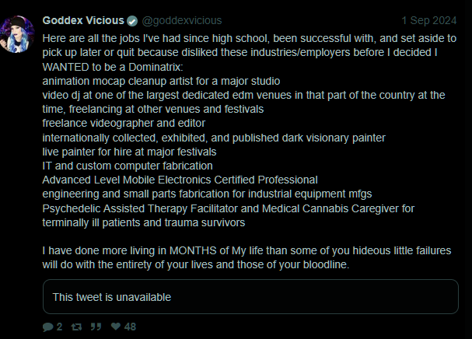The width and height of the screenshot is (472, 339).
Task: Click the reply speech-bubble icon
Action: (x=48, y=327)
